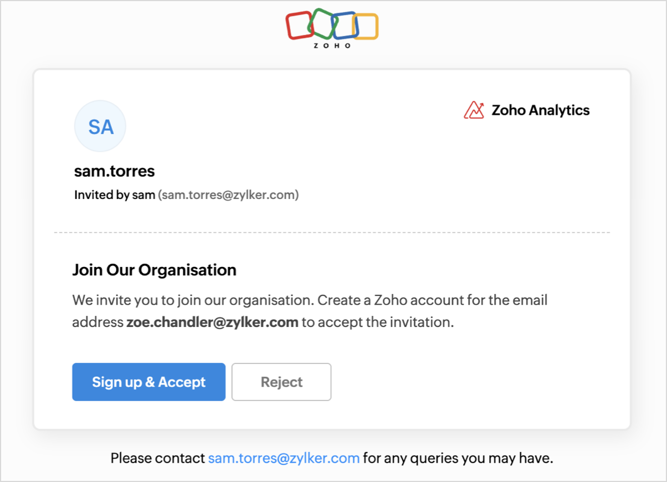Image resolution: width=667 pixels, height=482 pixels.
Task: Click the 'Join Our Organisation' heading
Action: click(x=155, y=270)
